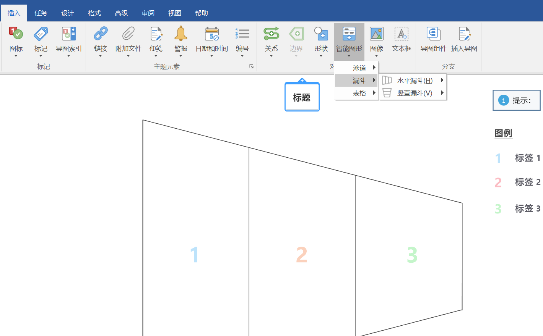Add an alarm using the 警报 icon
The image size is (543, 336).
coord(180,38)
